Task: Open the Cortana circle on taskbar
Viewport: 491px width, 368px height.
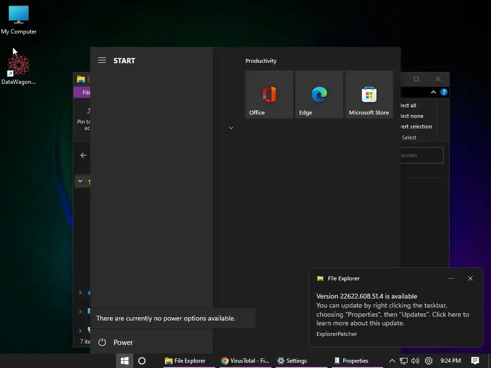Action: (x=142, y=361)
